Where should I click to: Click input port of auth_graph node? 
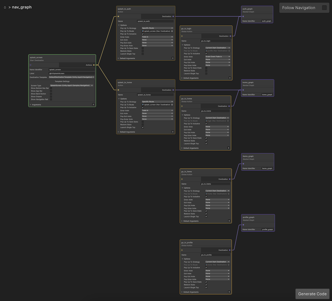point(243,16)
